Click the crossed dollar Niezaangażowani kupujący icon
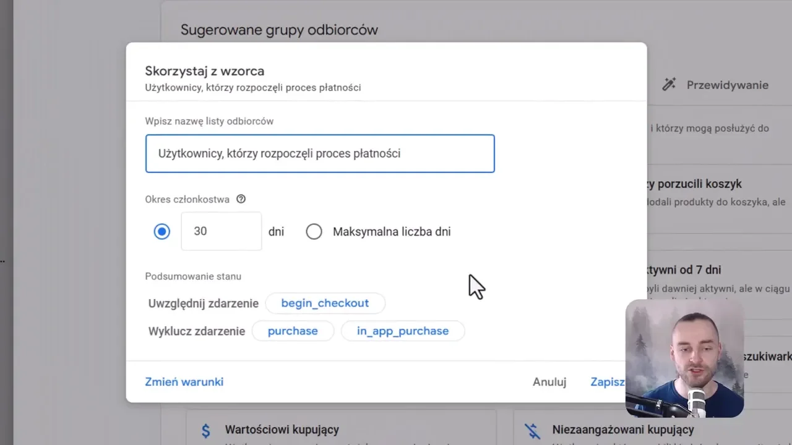792x445 pixels. [x=532, y=430]
